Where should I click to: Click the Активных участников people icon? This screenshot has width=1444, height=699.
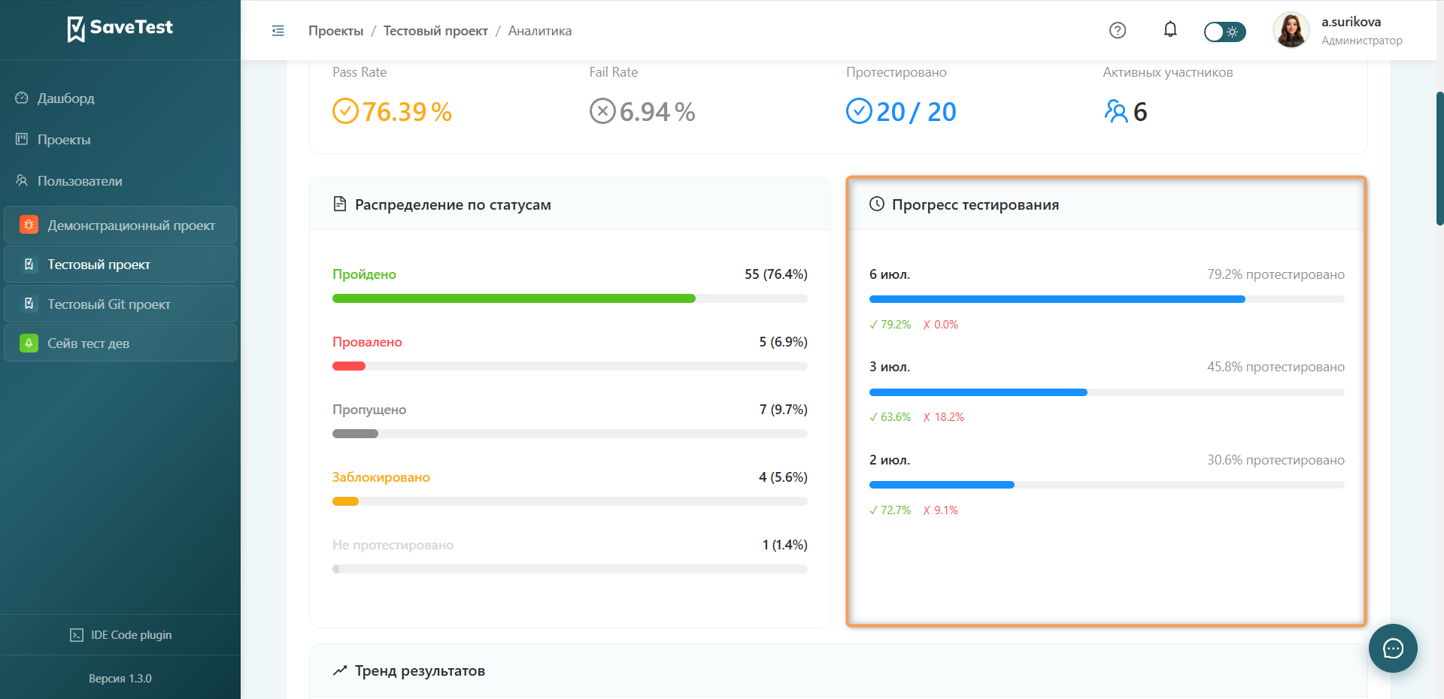1116,111
